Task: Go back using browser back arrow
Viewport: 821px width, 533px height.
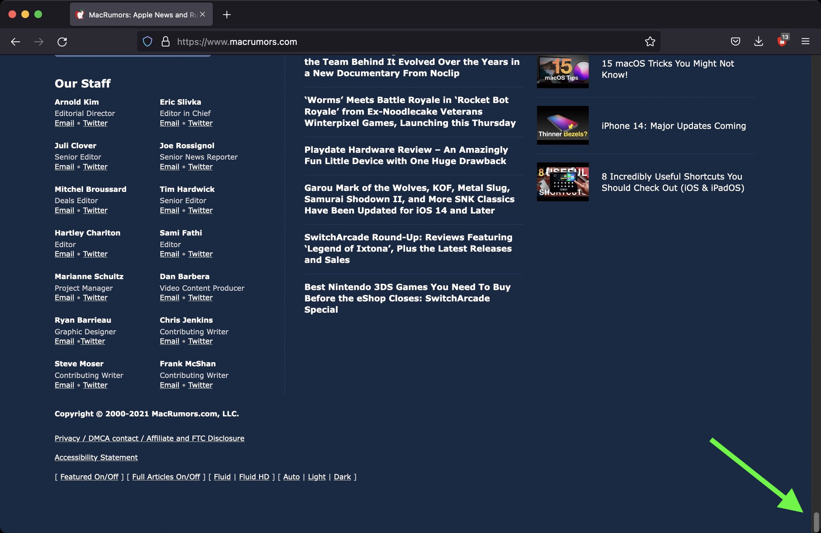Action: [x=15, y=42]
